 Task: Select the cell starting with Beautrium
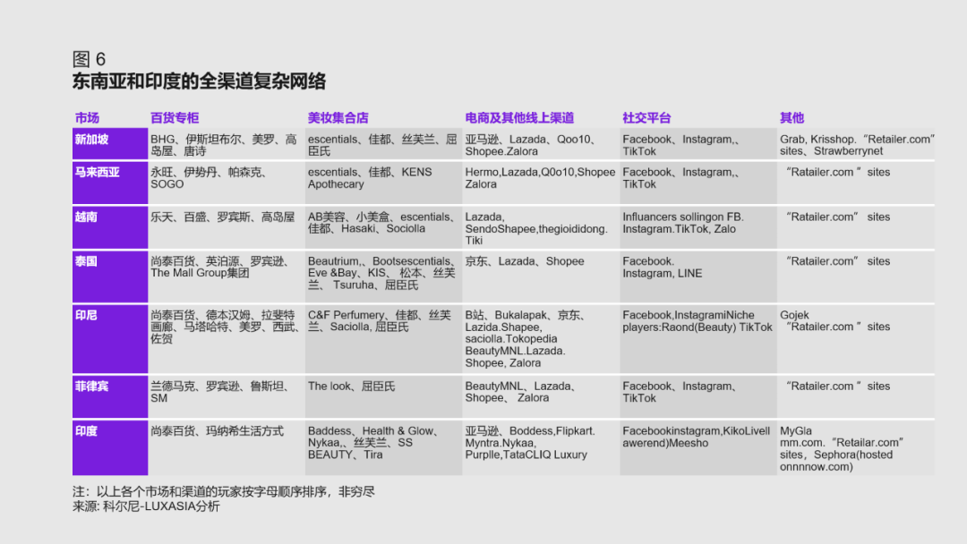(x=383, y=273)
